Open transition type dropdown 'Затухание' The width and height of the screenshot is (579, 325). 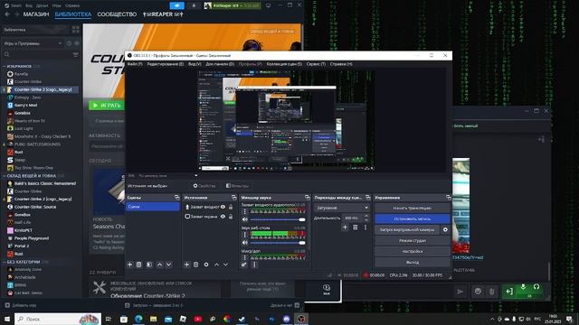click(342, 208)
